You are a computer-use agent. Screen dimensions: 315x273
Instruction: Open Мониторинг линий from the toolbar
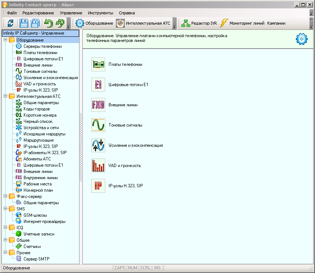click(242, 23)
